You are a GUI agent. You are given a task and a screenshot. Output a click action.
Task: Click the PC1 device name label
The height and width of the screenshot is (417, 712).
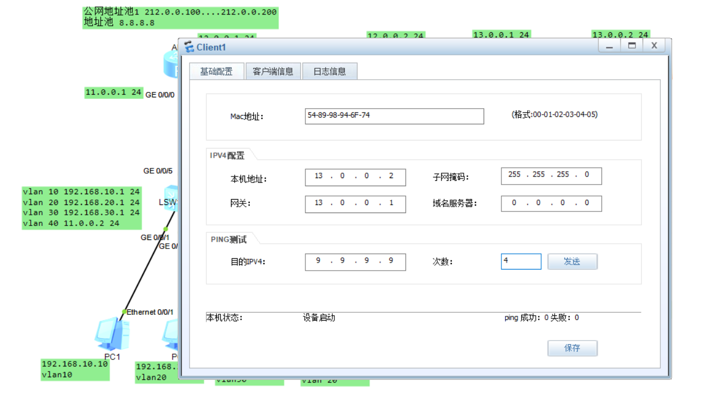(x=112, y=357)
